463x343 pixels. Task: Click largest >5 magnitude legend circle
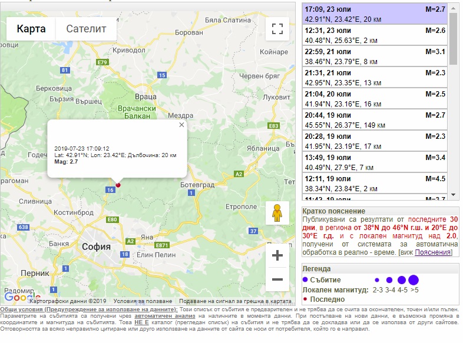point(414,280)
